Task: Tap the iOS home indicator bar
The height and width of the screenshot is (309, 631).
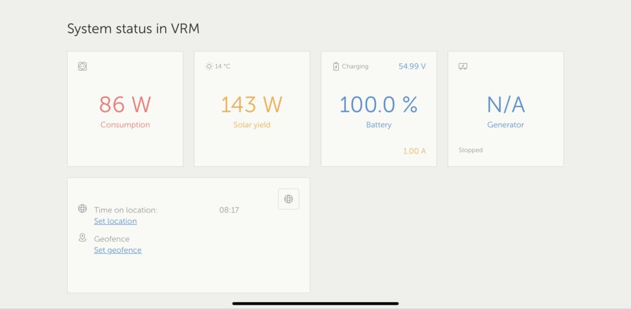Action: point(315,303)
